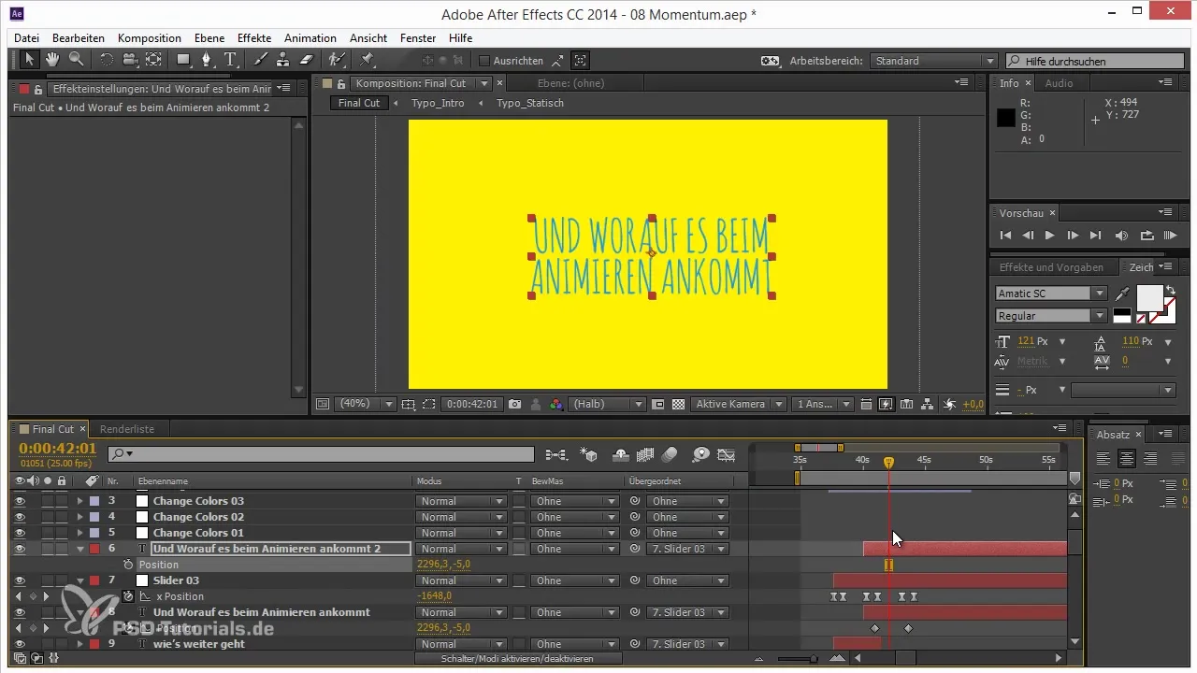The width and height of the screenshot is (1197, 673).
Task: Hide layer 'Und Worauf es beim Animieren ankommt 2'
Action: (x=20, y=549)
